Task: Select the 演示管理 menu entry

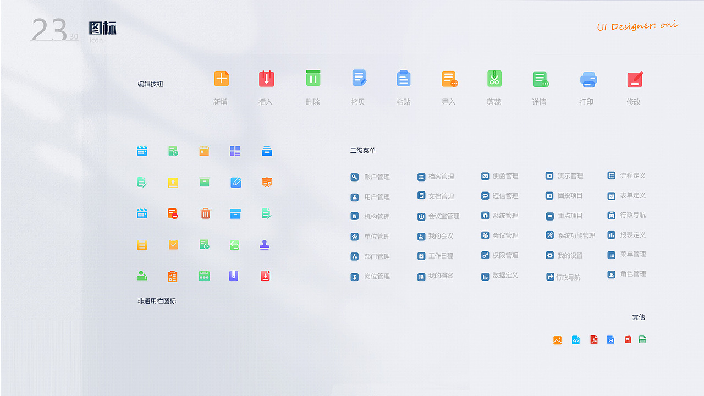Action: [564, 176]
